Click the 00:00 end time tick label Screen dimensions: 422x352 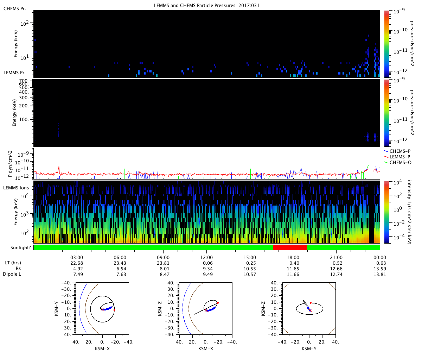380,257
